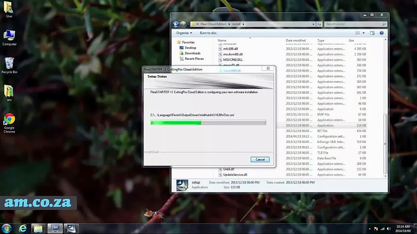
Task: Sort files by the Date modified column
Action: (x=296, y=40)
